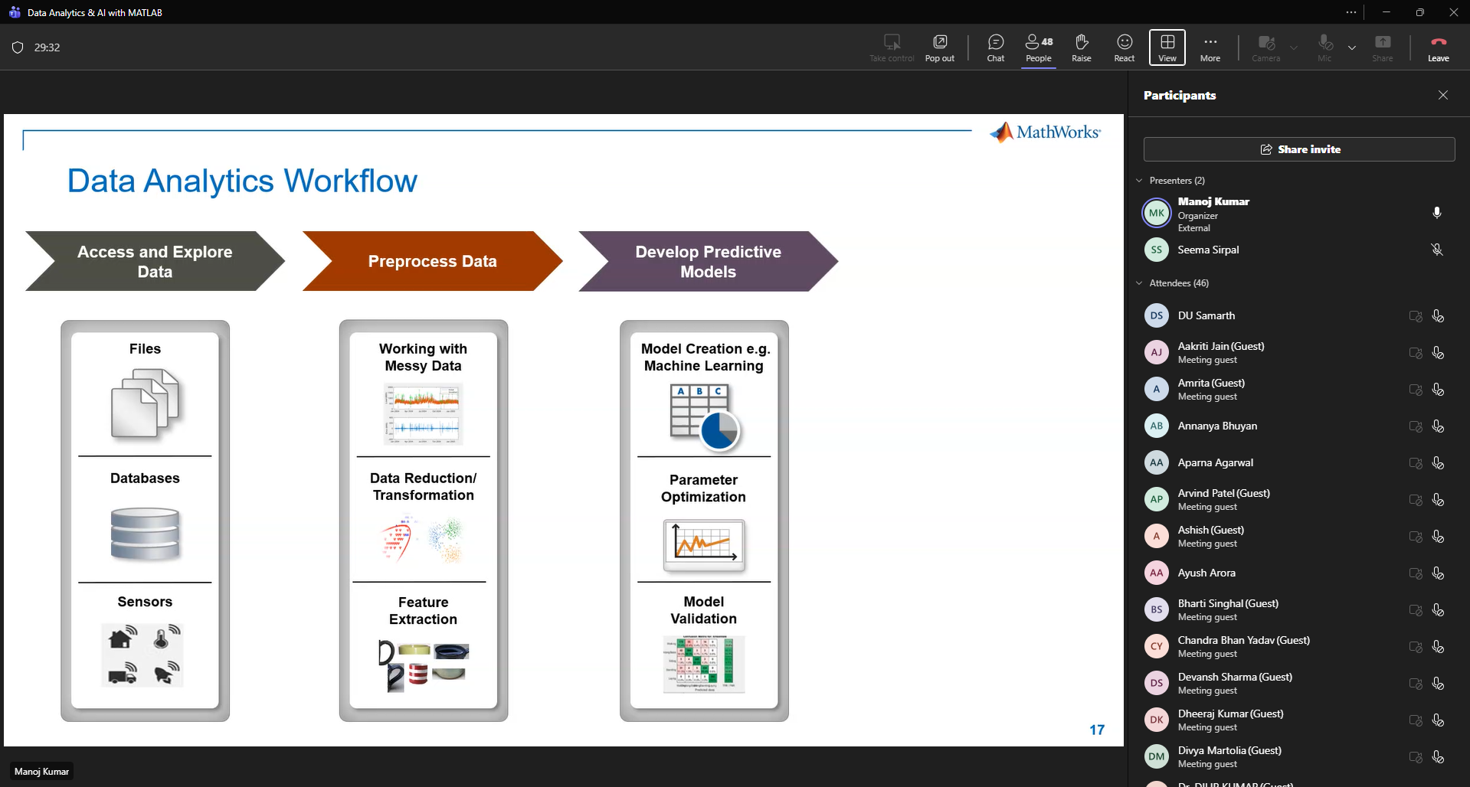This screenshot has height=787, width=1470.
Task: Pop out the shared content
Action: coord(939,47)
